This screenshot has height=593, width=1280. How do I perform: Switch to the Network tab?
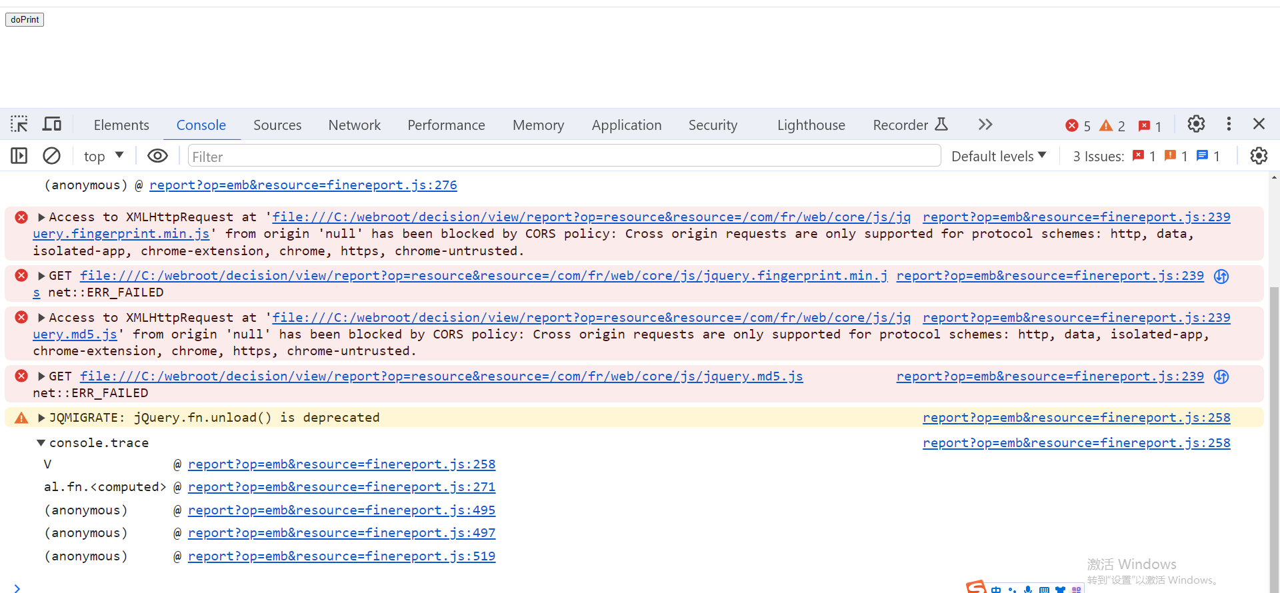[x=355, y=125]
